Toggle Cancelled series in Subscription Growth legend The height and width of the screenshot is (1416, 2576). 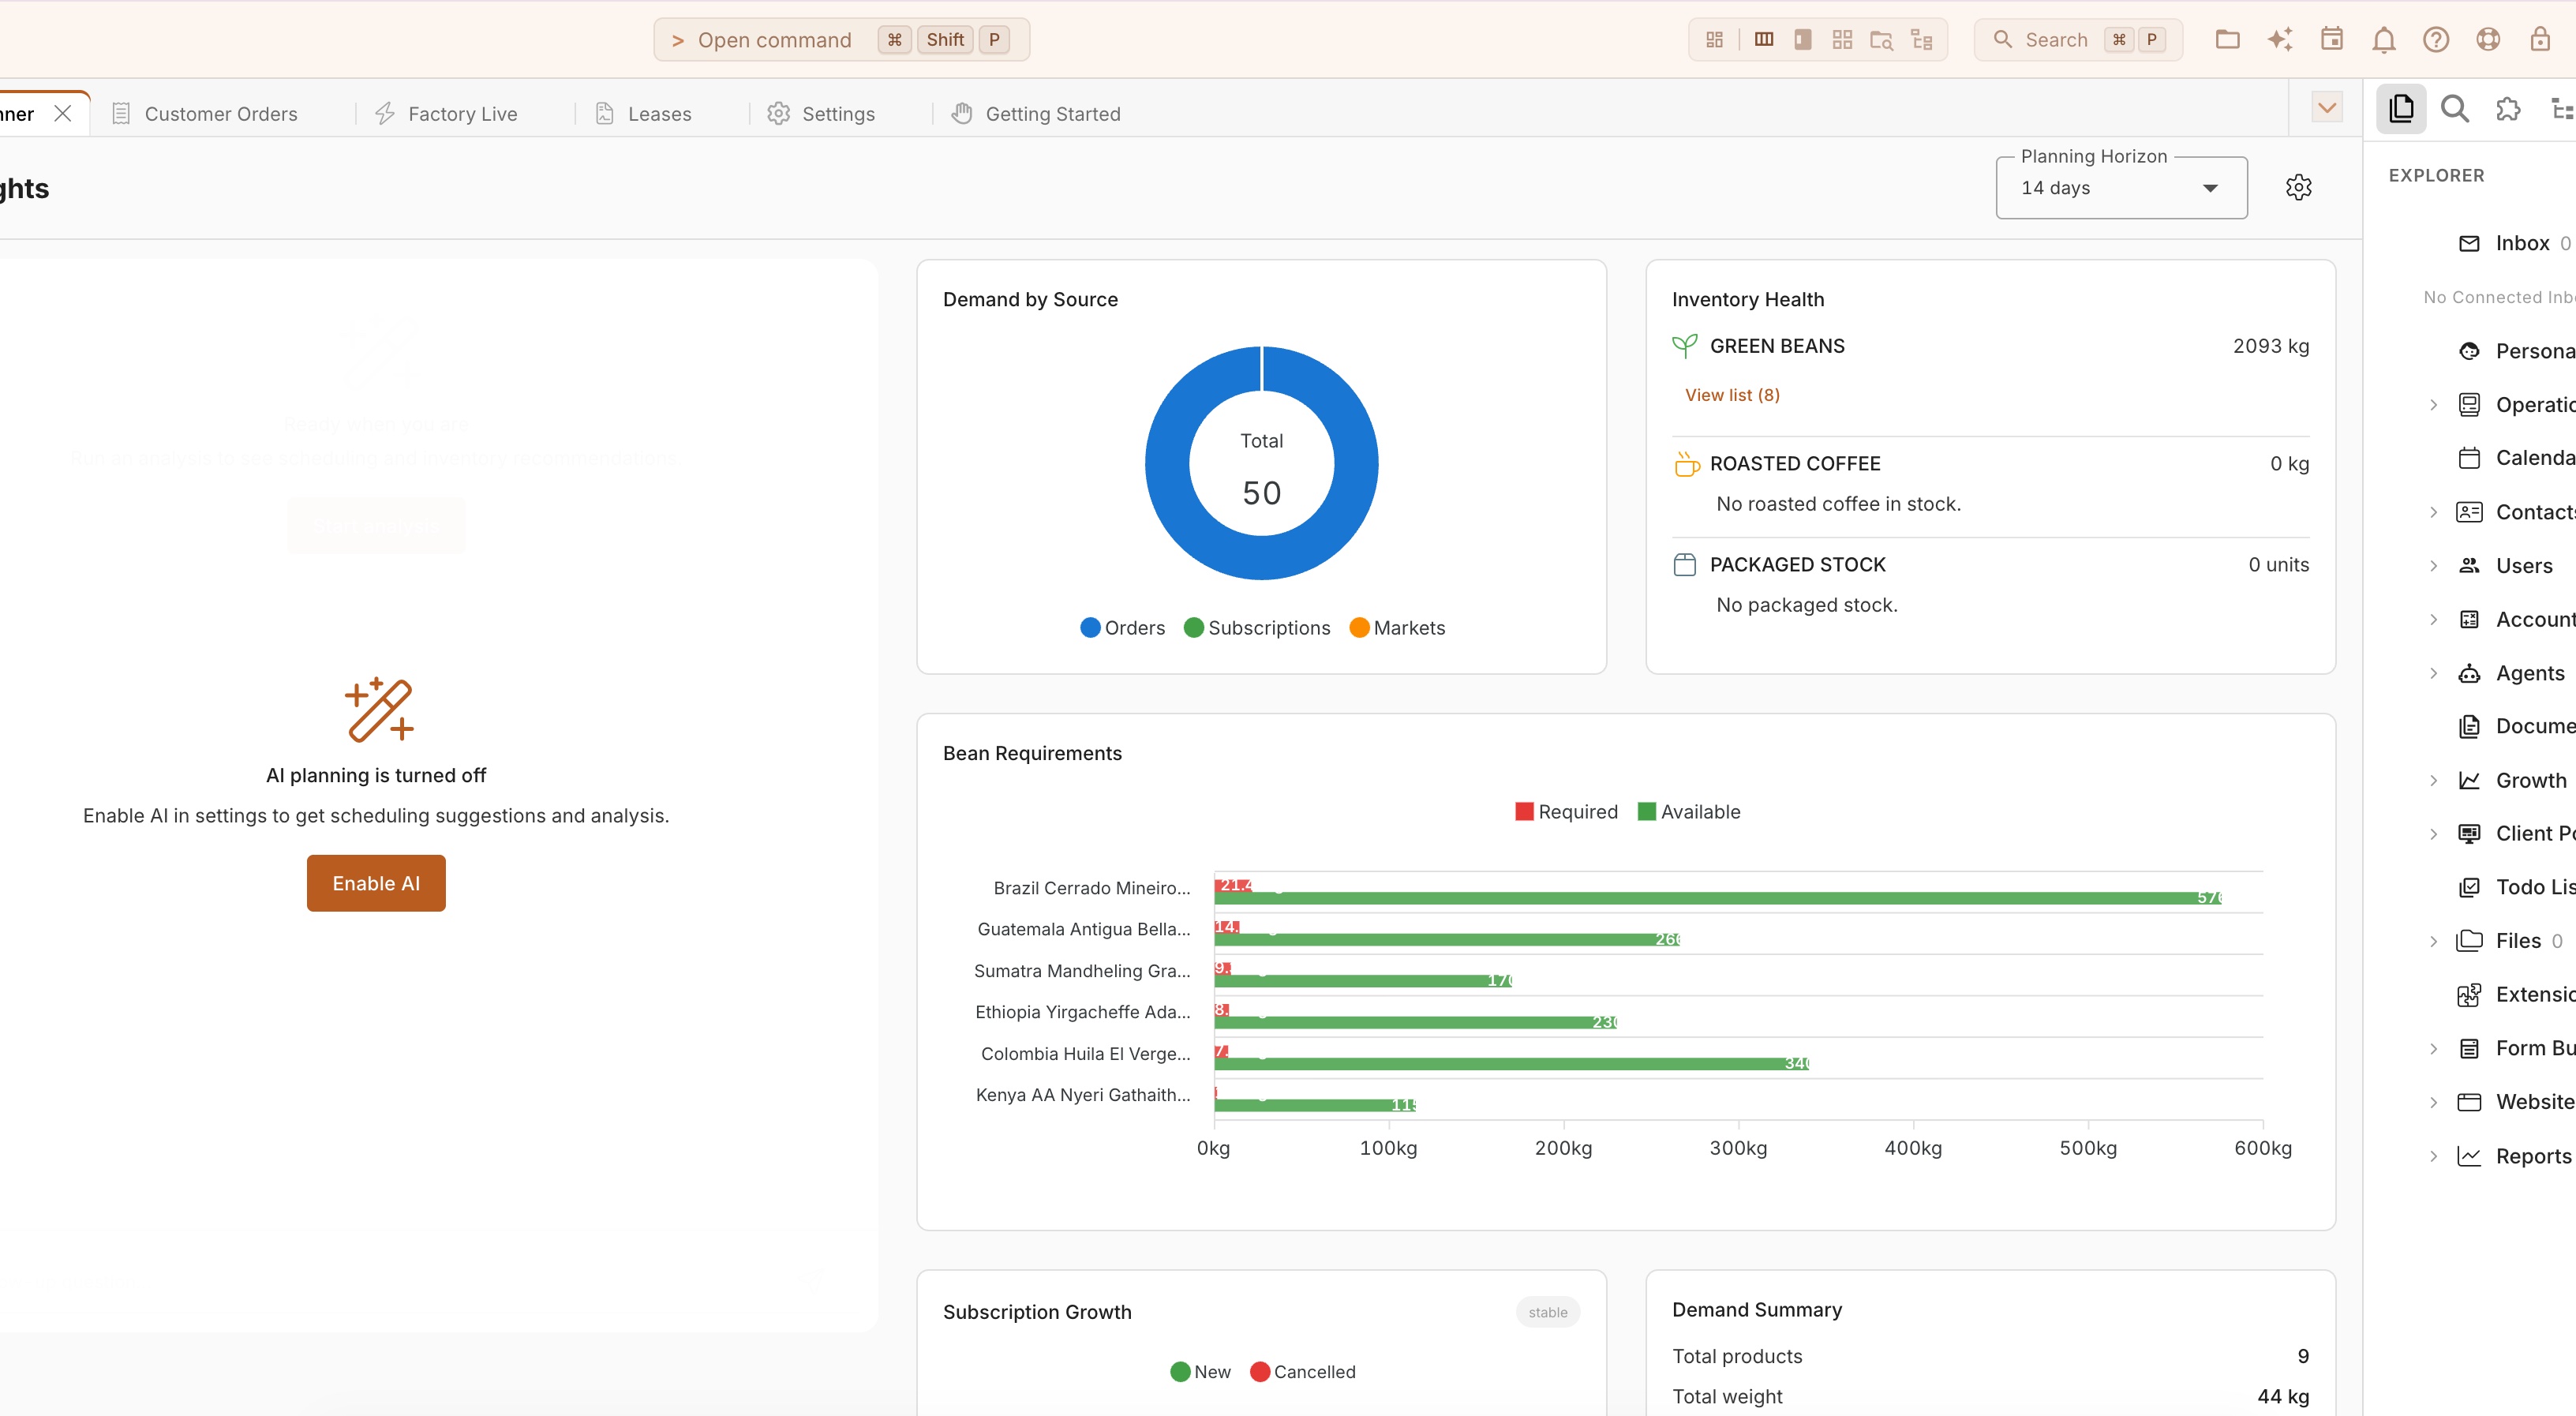tap(1303, 1372)
